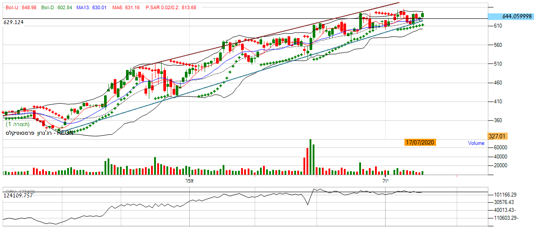Click the blue Volume panel label
Image resolution: width=534 pixels, height=232 pixels.
click(x=476, y=143)
